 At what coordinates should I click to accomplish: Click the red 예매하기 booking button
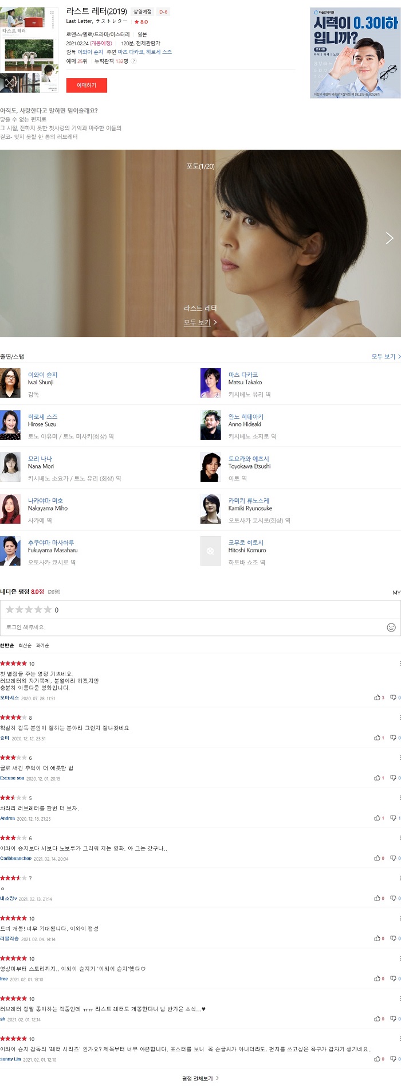pos(87,85)
